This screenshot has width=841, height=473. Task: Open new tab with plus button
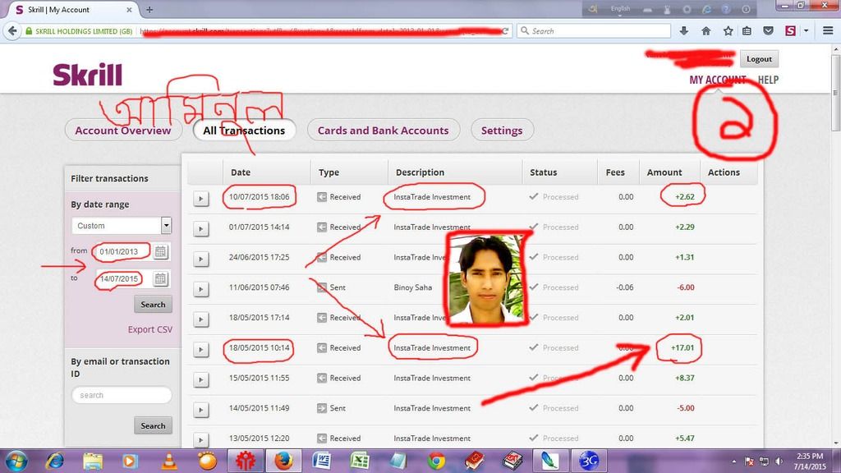tap(149, 10)
